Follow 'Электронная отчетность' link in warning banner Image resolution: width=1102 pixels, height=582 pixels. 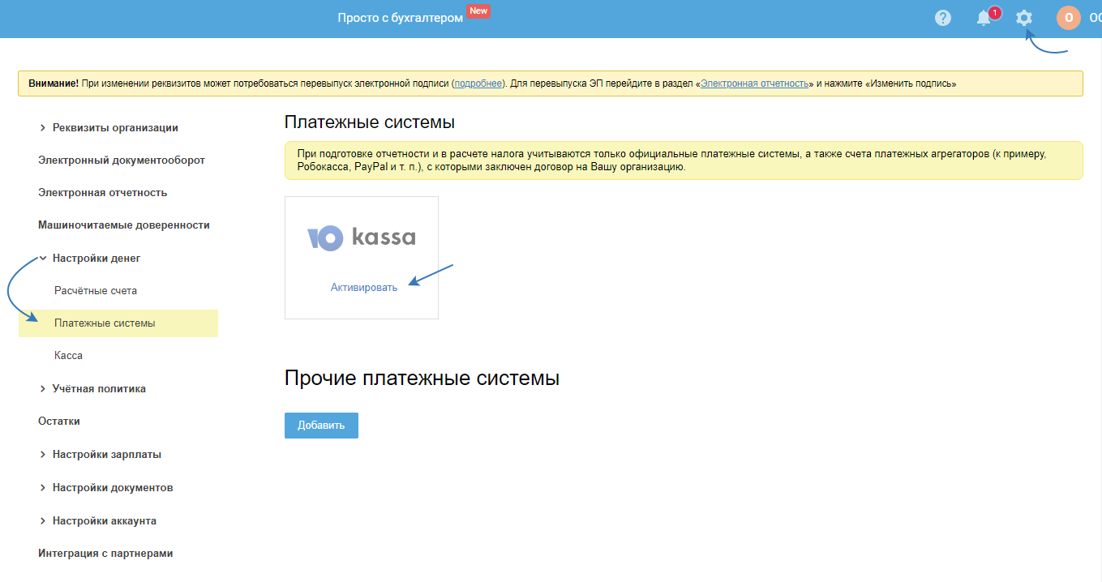755,83
